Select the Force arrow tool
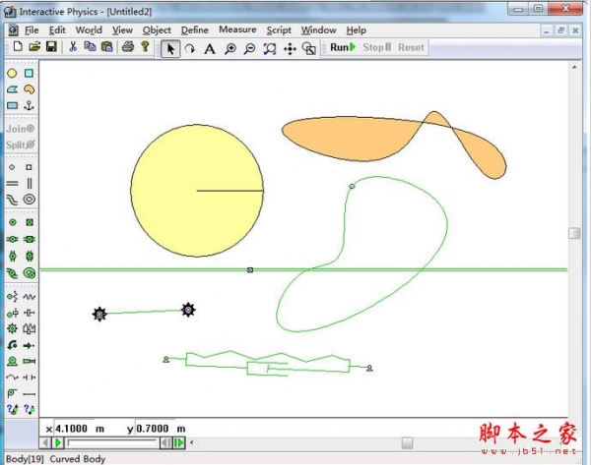The width and height of the screenshot is (591, 465). pyautogui.click(x=29, y=345)
